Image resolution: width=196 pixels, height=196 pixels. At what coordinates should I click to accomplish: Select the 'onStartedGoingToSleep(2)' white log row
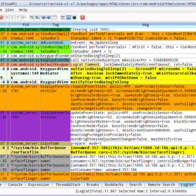[x=133, y=56]
